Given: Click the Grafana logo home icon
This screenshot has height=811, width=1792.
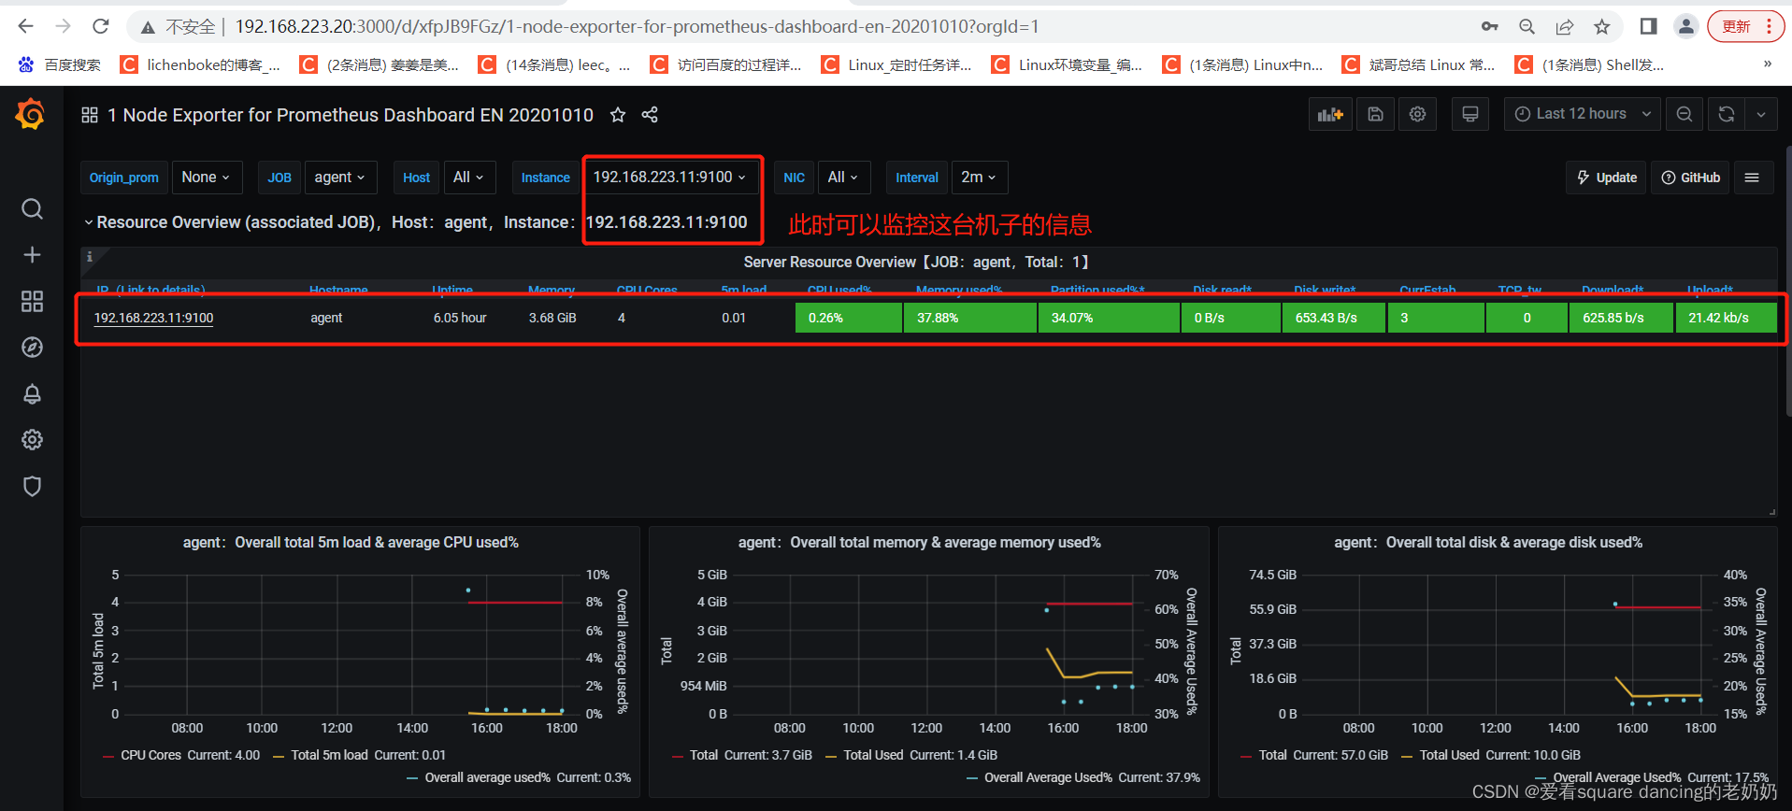Looking at the screenshot, I should tap(31, 114).
